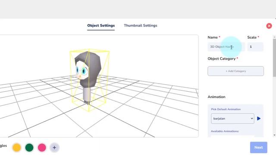
Task: Open the Pick Default Animation dropdown
Action: [232, 118]
